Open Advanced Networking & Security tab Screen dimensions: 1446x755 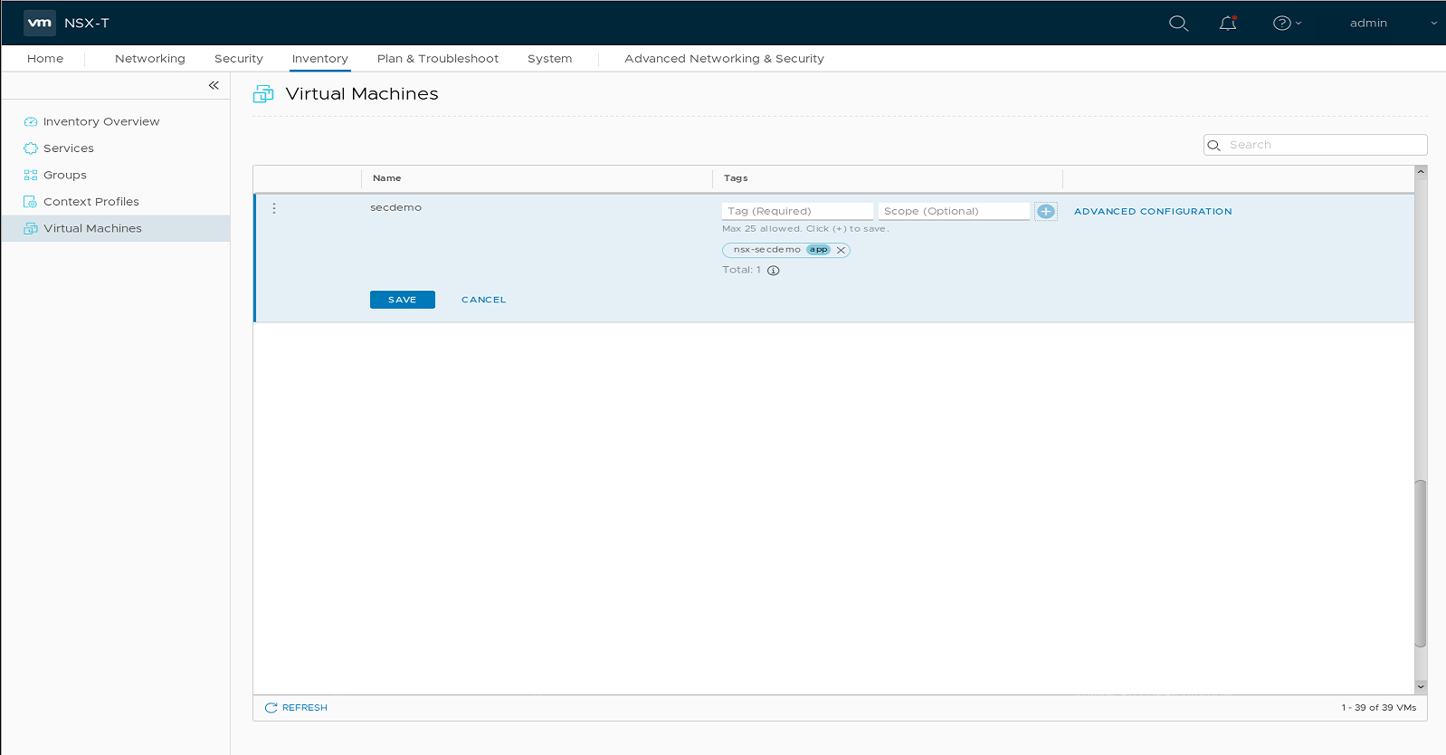click(724, 59)
